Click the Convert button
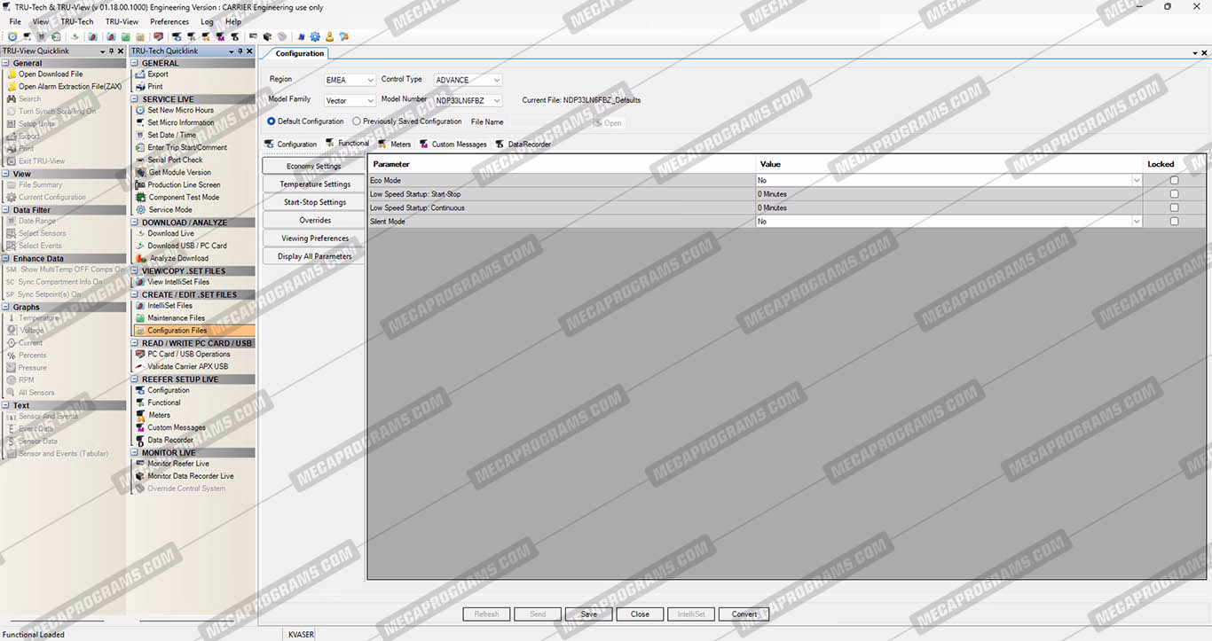The image size is (1212, 641). pos(744,614)
